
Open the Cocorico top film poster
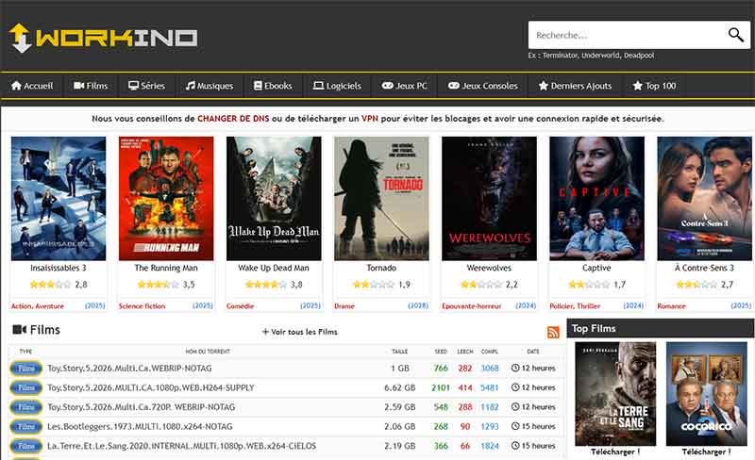click(x=706, y=394)
